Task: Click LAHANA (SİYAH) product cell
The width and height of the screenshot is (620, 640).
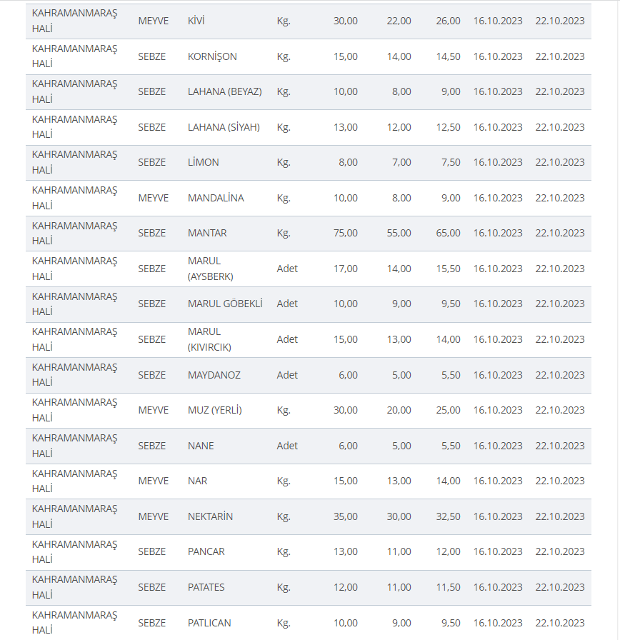Action: pyautogui.click(x=224, y=127)
